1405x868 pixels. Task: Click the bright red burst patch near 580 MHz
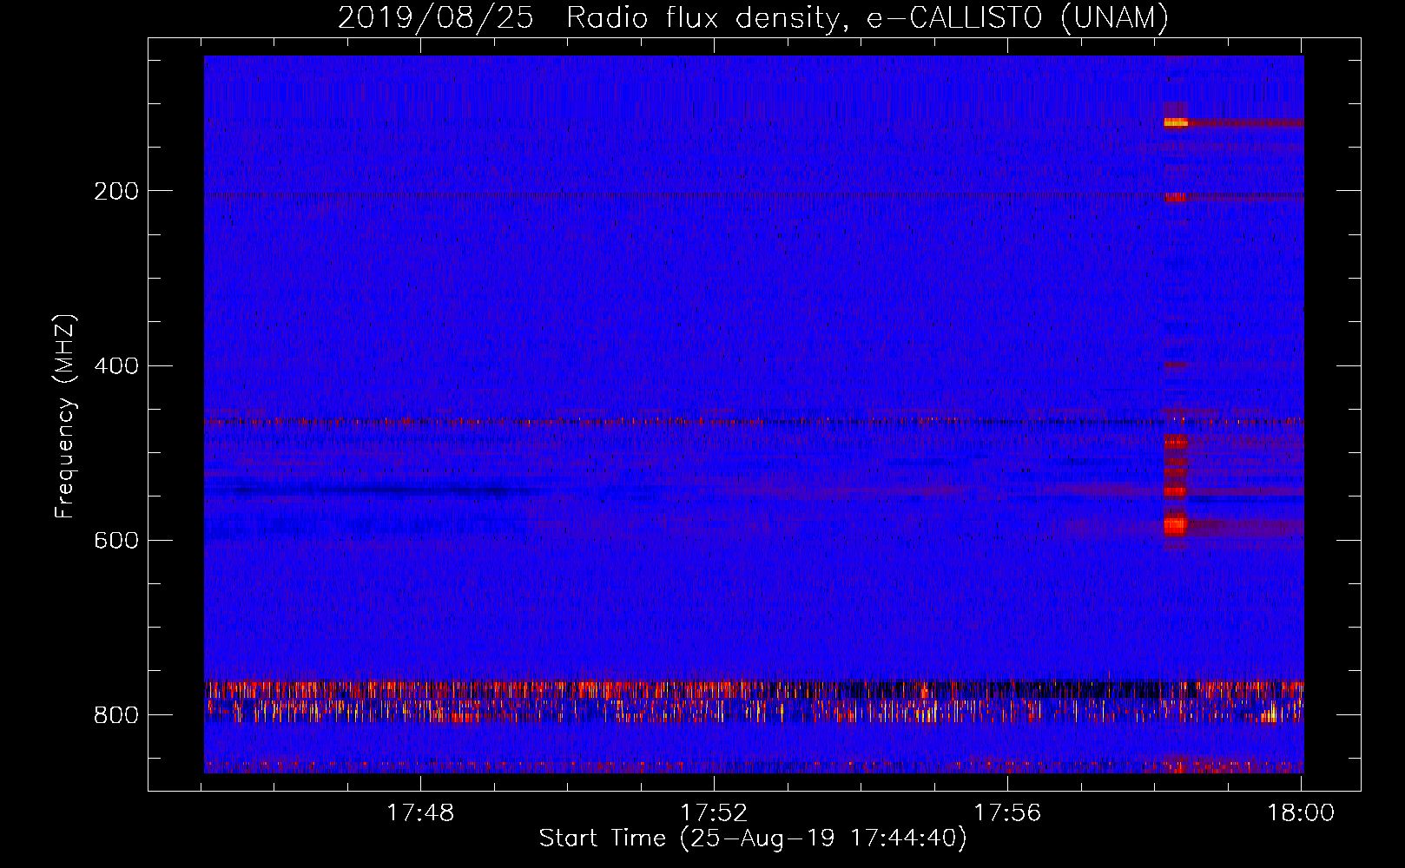[1175, 525]
